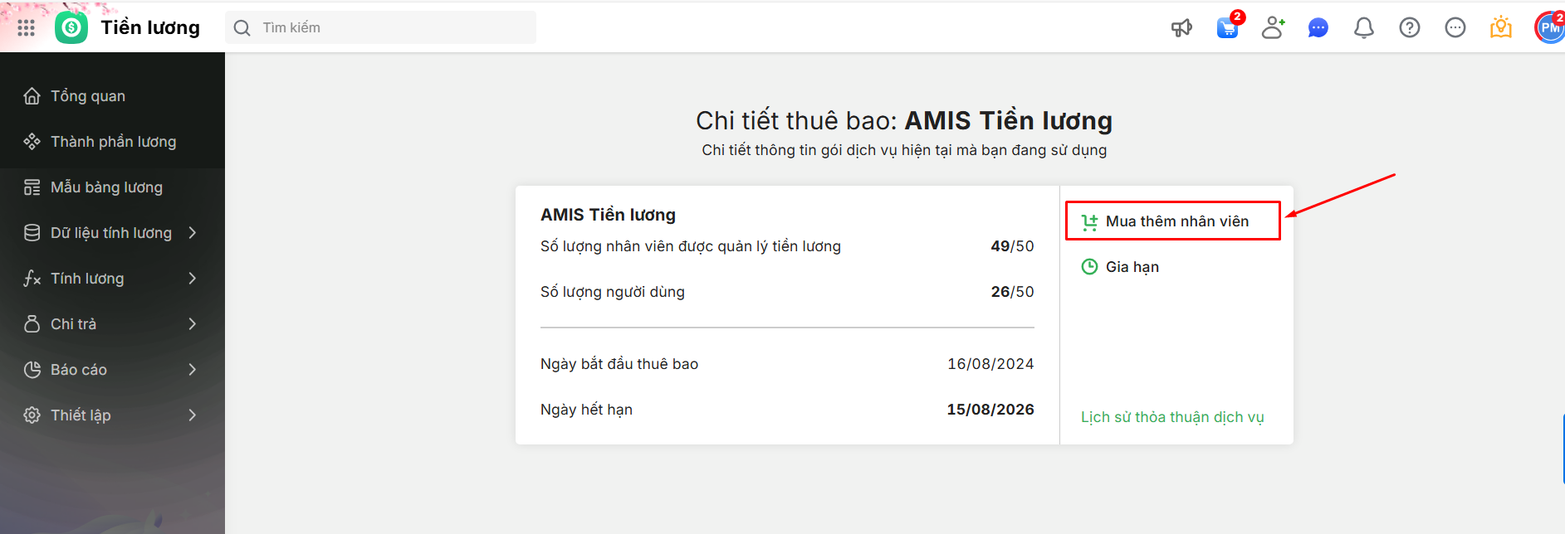Viewport: 1565px width, 534px height.
Task: Click the search magnifier icon
Action: point(242,27)
